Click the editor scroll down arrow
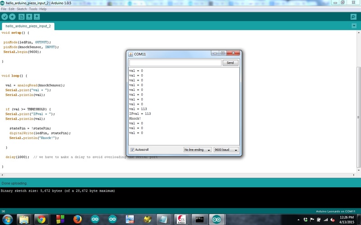Image resolution: width=361 pixels, height=225 pixels. (x=358, y=171)
